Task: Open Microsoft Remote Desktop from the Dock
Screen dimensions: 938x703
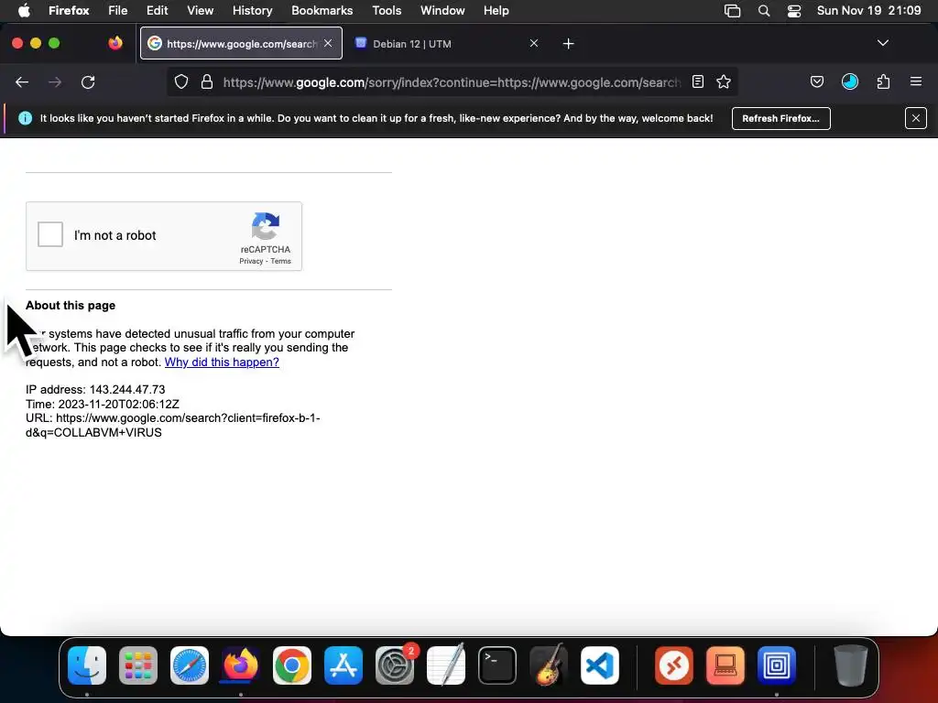Action: pyautogui.click(x=674, y=665)
